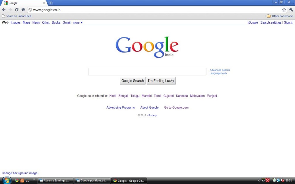Screen dimensions: 295x184
Task: Open the Advanced search link
Action: [x=220, y=70]
